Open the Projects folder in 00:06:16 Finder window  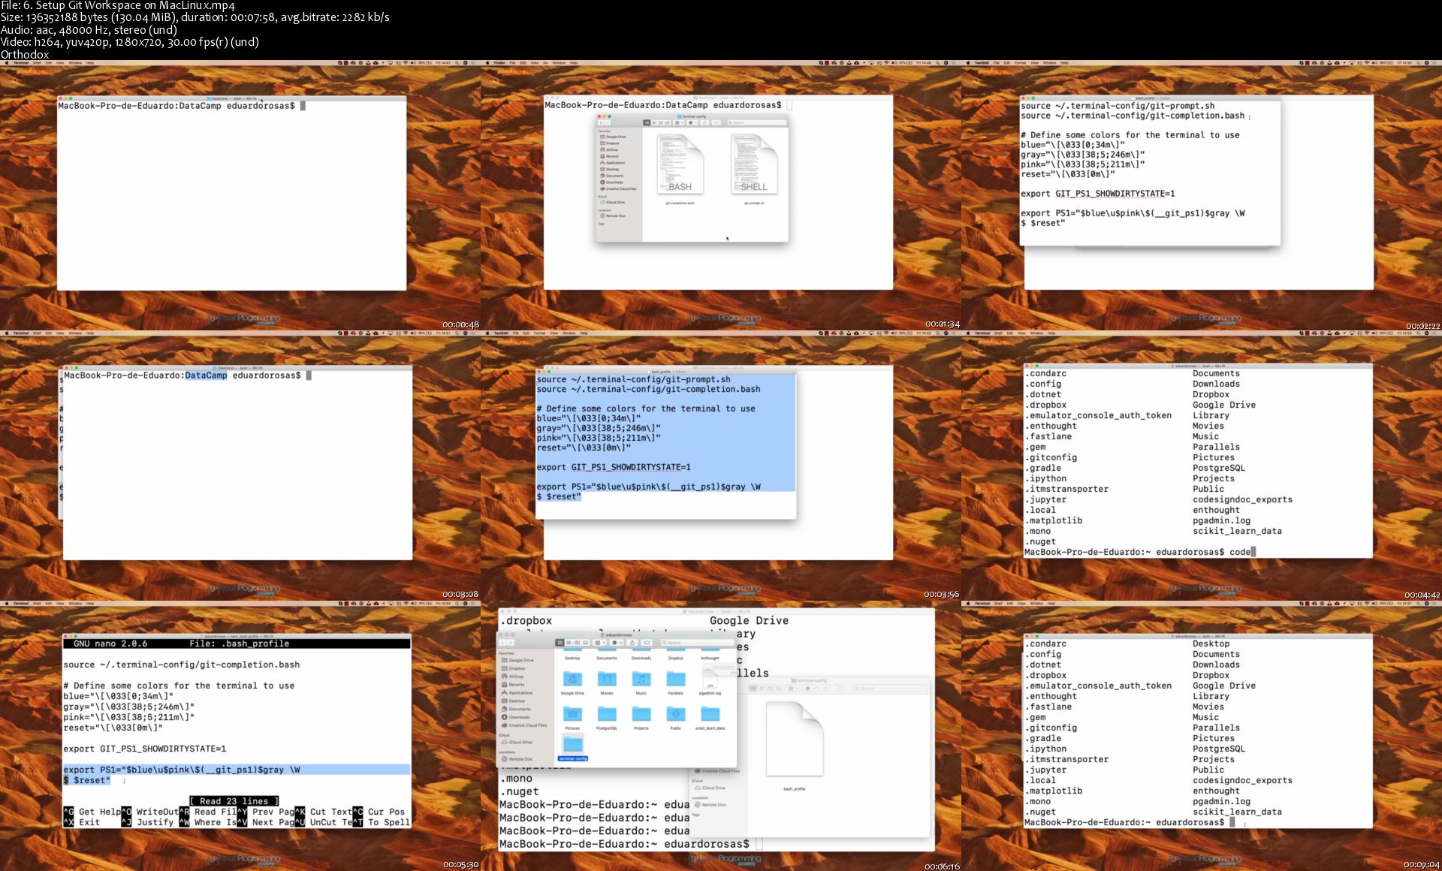[x=641, y=714]
